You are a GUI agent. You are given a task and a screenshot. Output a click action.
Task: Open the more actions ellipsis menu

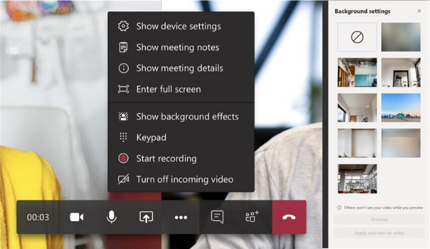181,217
